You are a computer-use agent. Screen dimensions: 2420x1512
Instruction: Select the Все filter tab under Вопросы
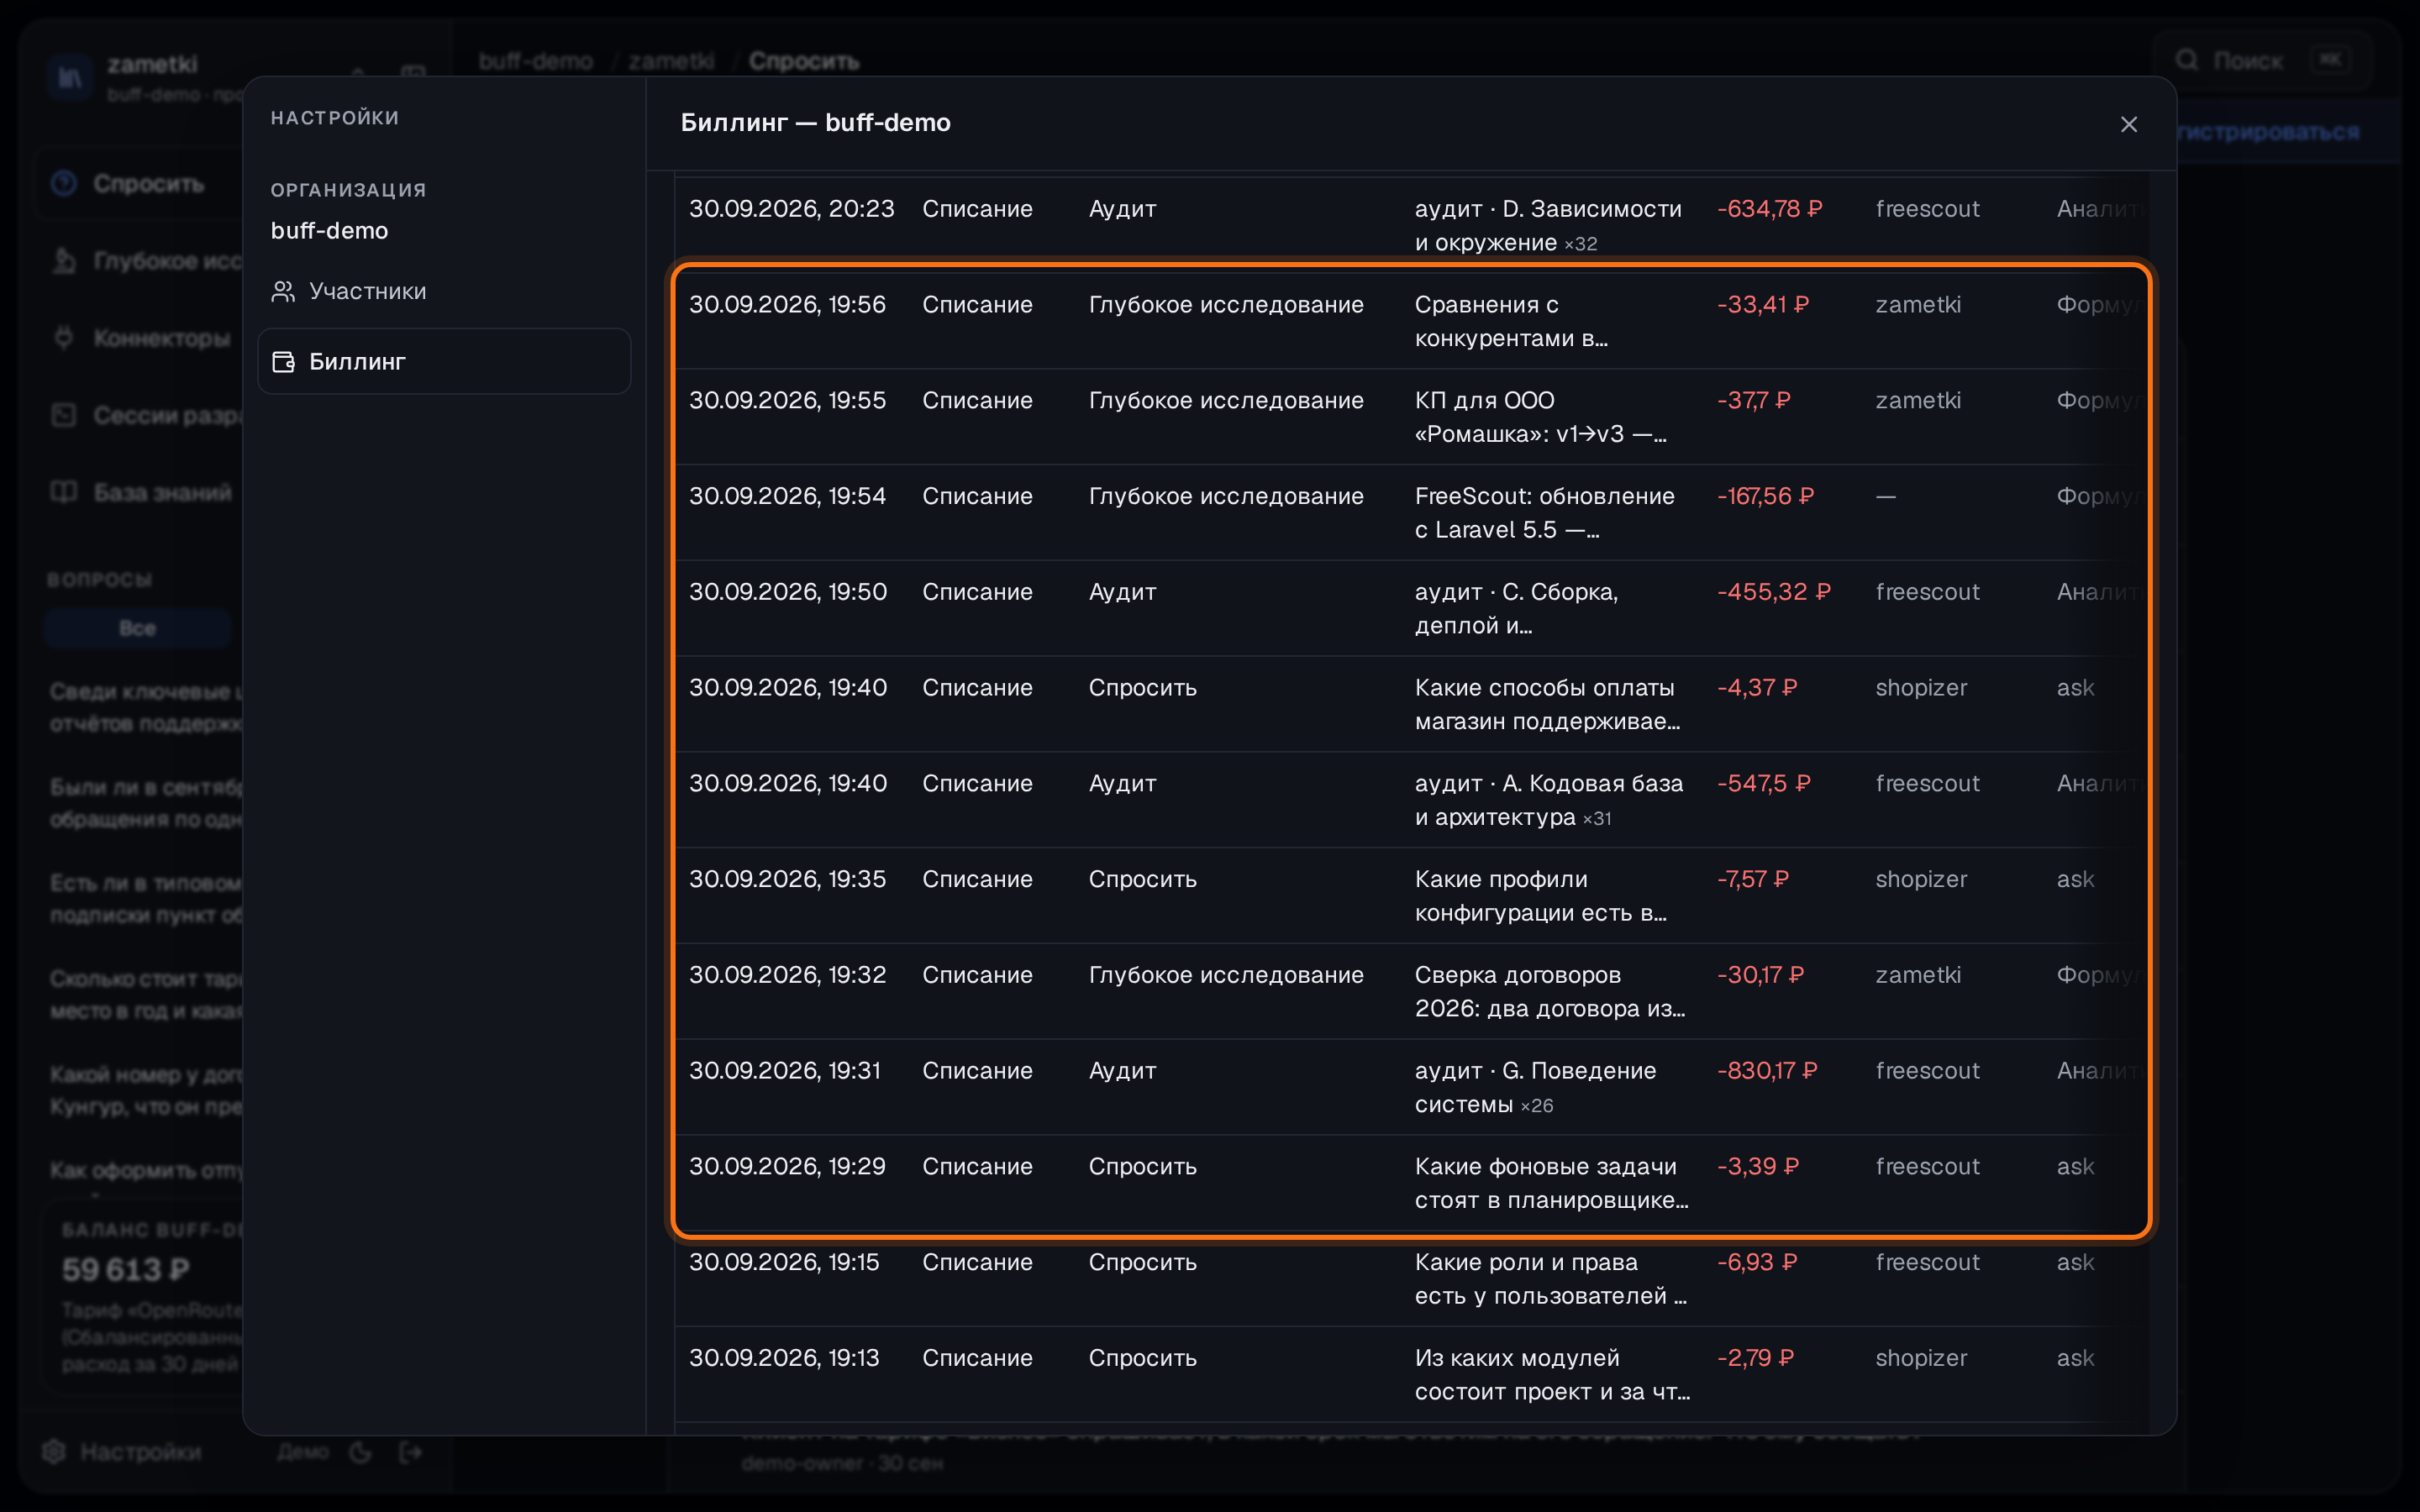(x=138, y=628)
